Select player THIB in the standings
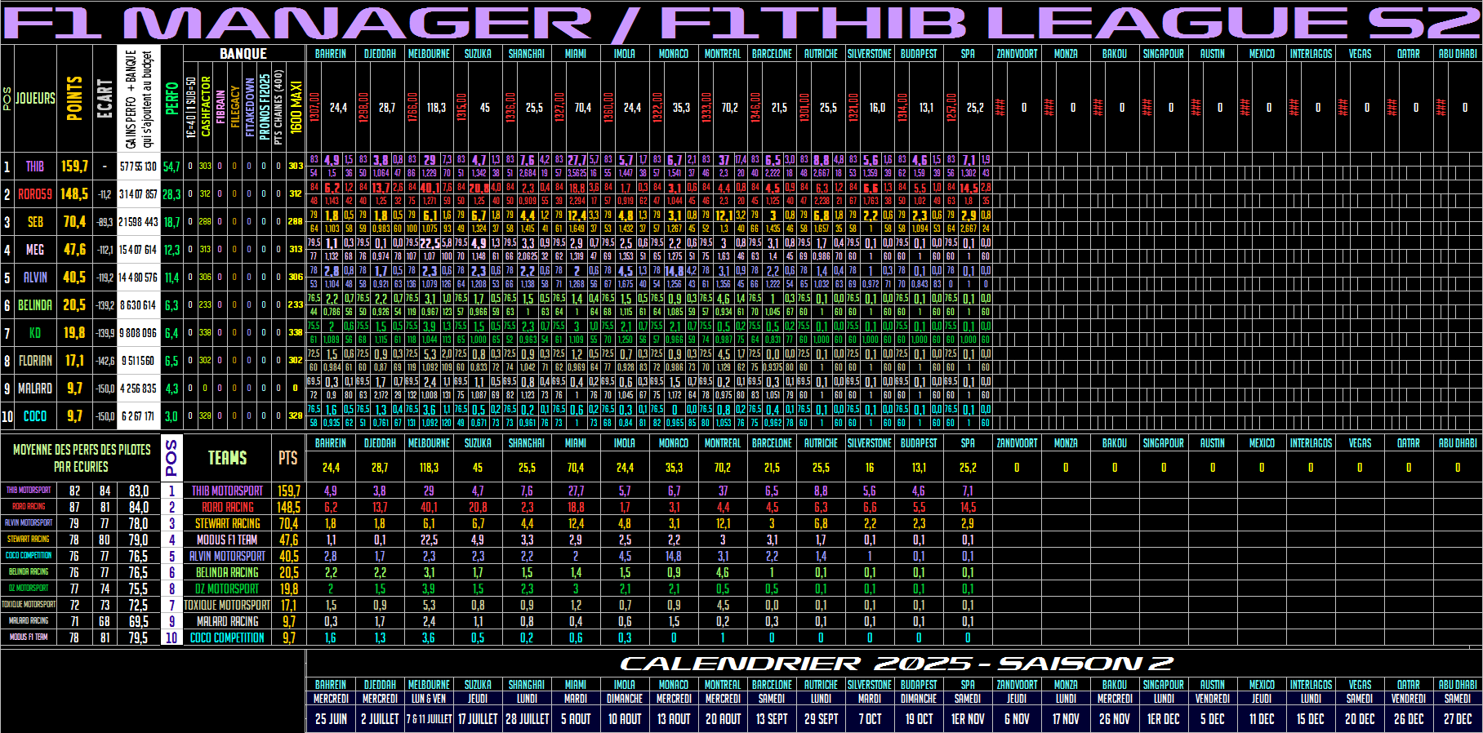The width and height of the screenshot is (1483, 733). coord(35,167)
